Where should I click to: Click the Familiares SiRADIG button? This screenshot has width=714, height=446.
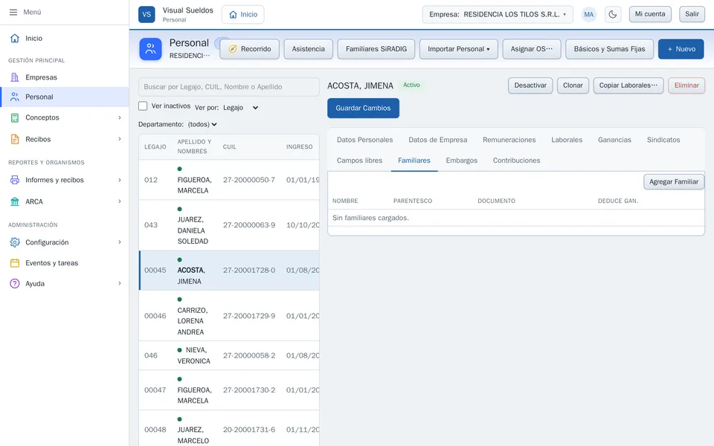[x=376, y=49]
